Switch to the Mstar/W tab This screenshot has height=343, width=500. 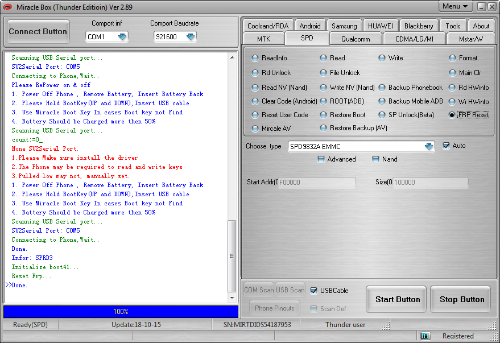tap(471, 39)
